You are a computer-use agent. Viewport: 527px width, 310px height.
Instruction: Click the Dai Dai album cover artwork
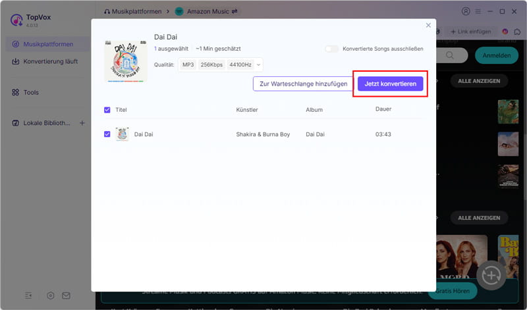(x=126, y=61)
